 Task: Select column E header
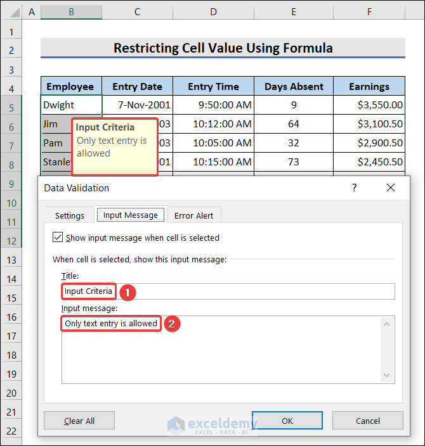294,11
